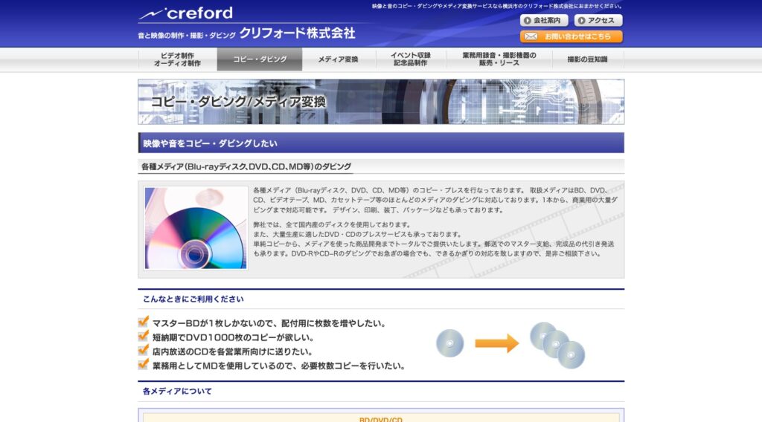Click text 短納期でDVD1000枚のコピーが欲しい。
Image resolution: width=762 pixels, height=422 pixels.
233,337
